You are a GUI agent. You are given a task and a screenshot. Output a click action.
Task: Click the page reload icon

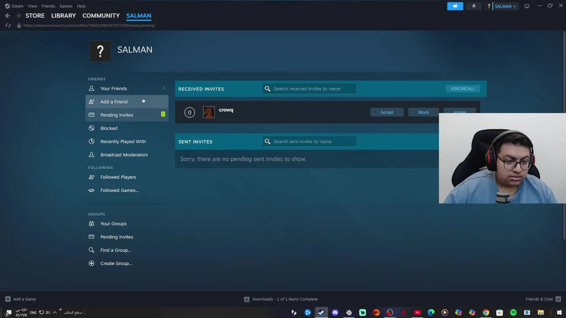point(8,25)
